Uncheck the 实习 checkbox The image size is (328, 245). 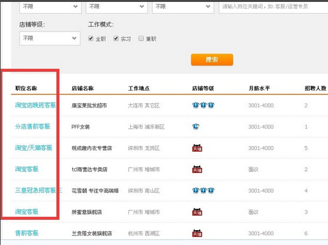116,39
